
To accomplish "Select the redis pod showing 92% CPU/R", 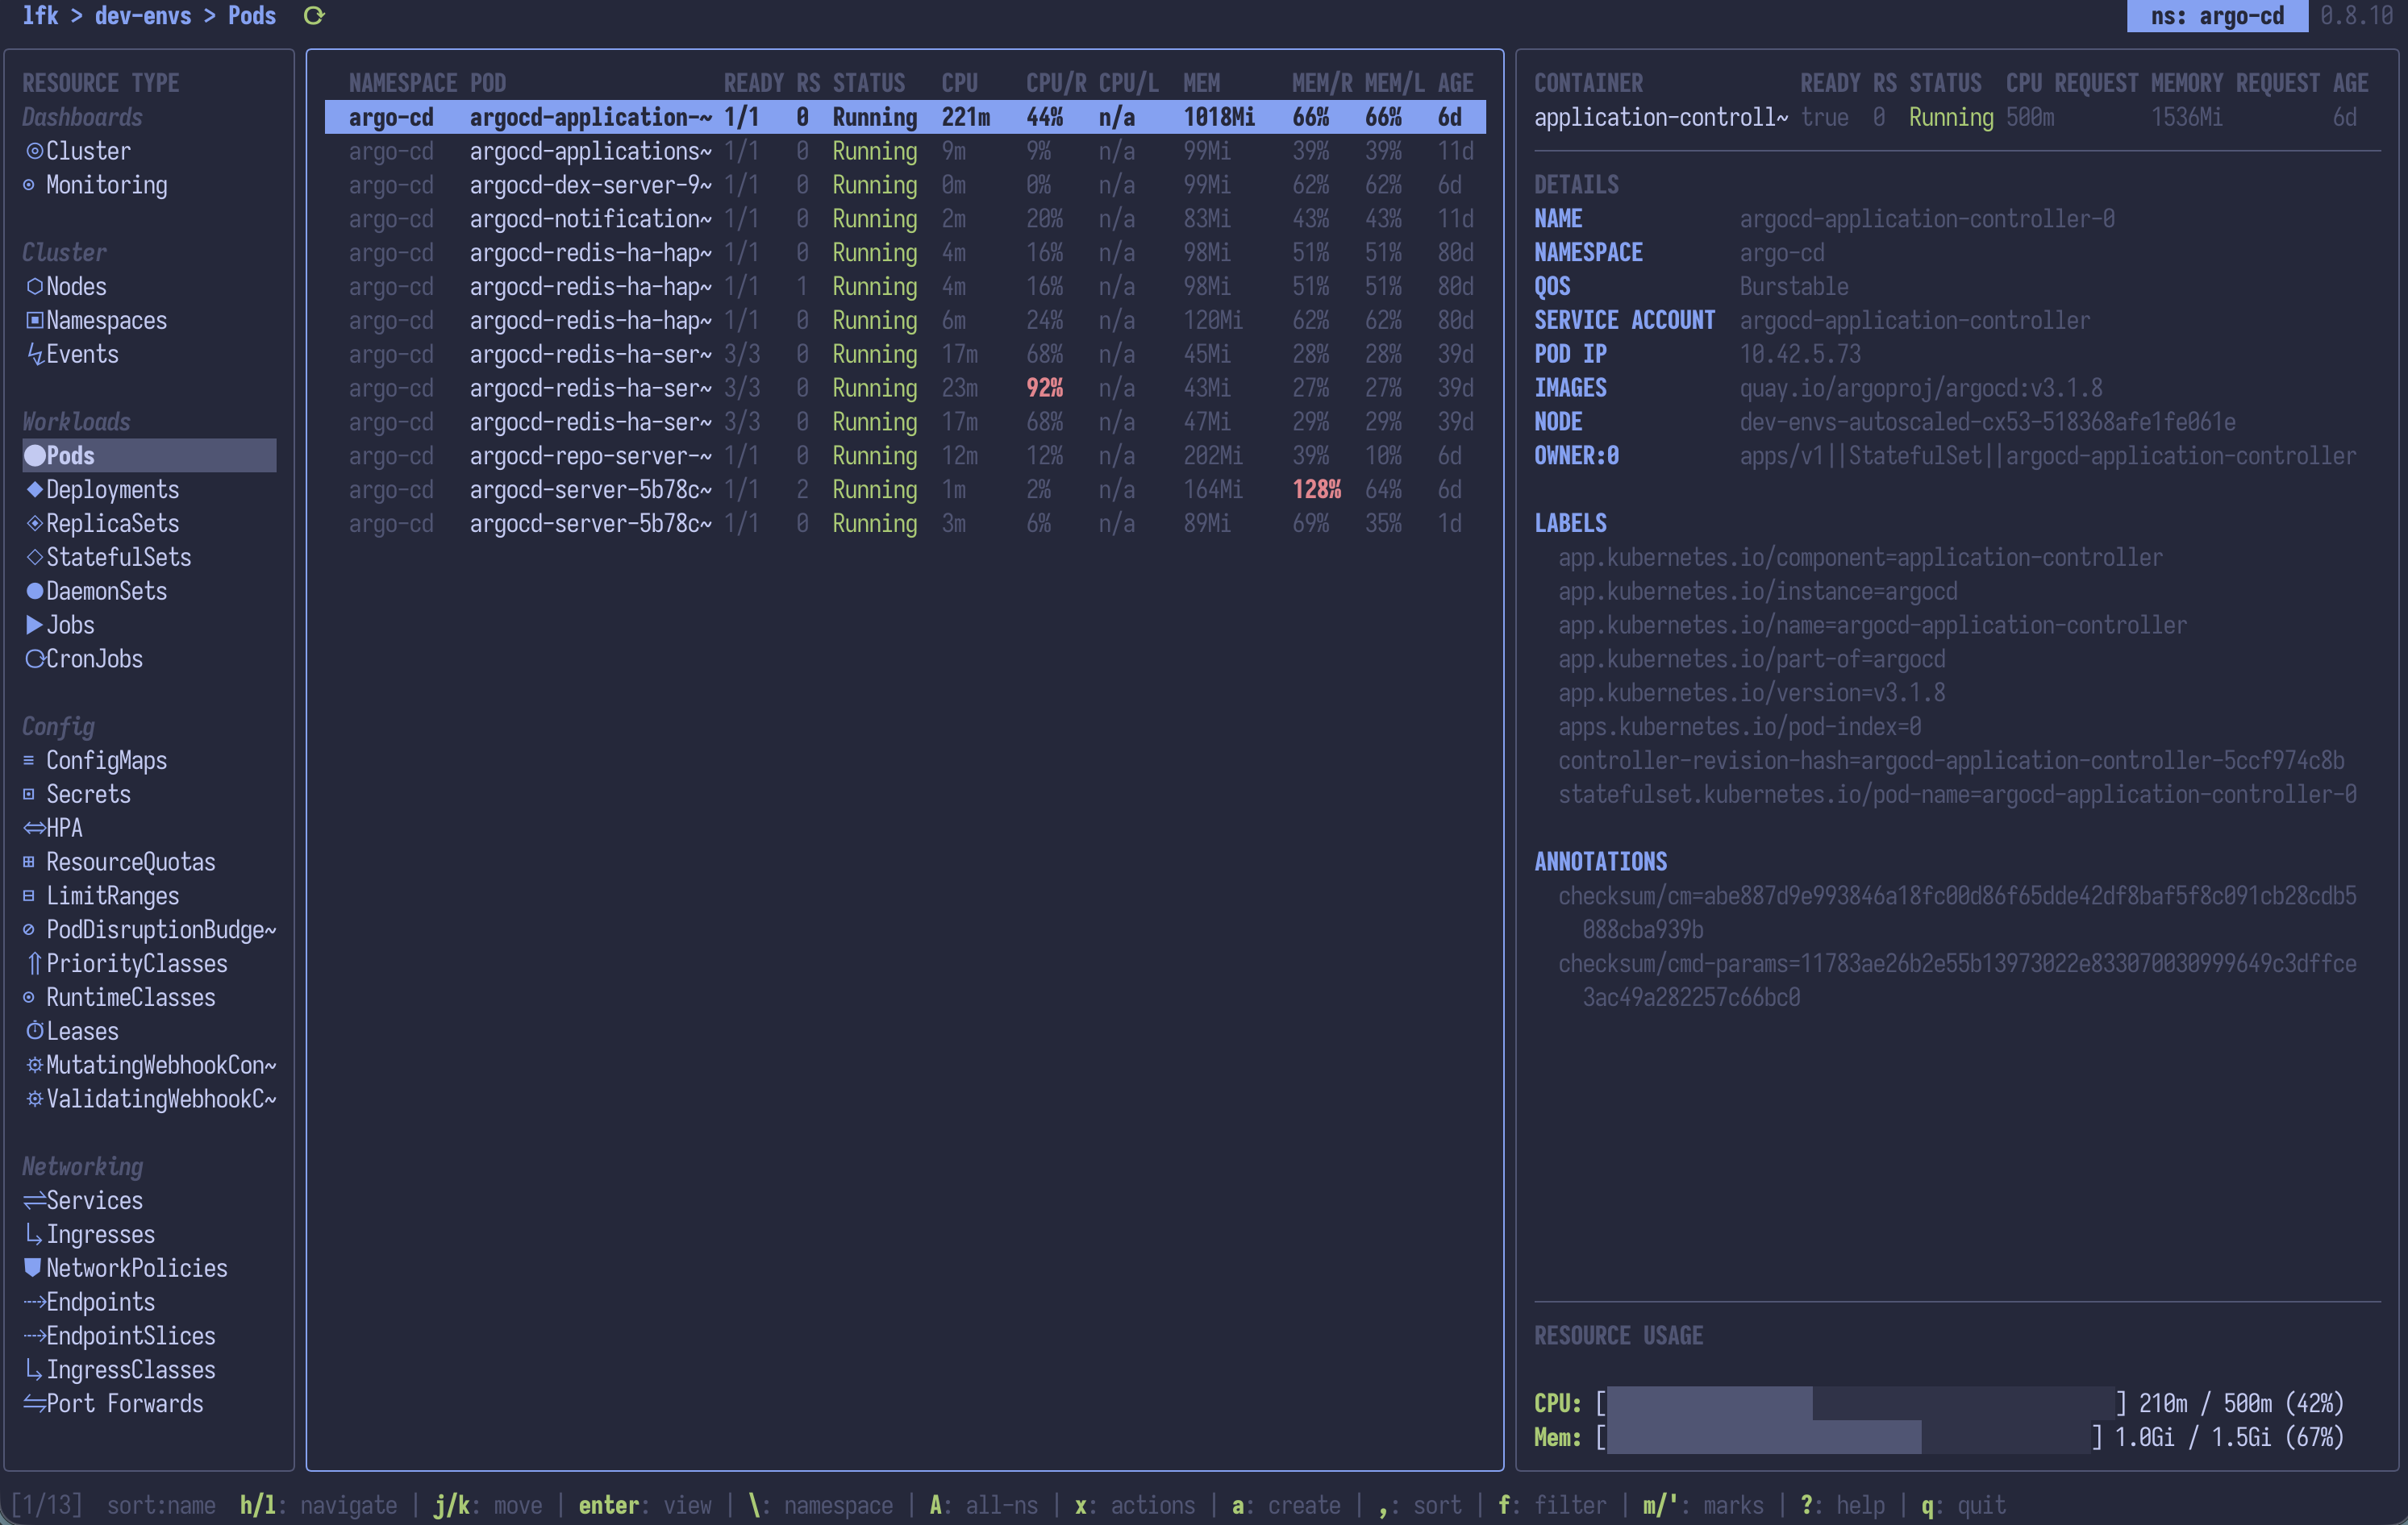I will [x=590, y=388].
